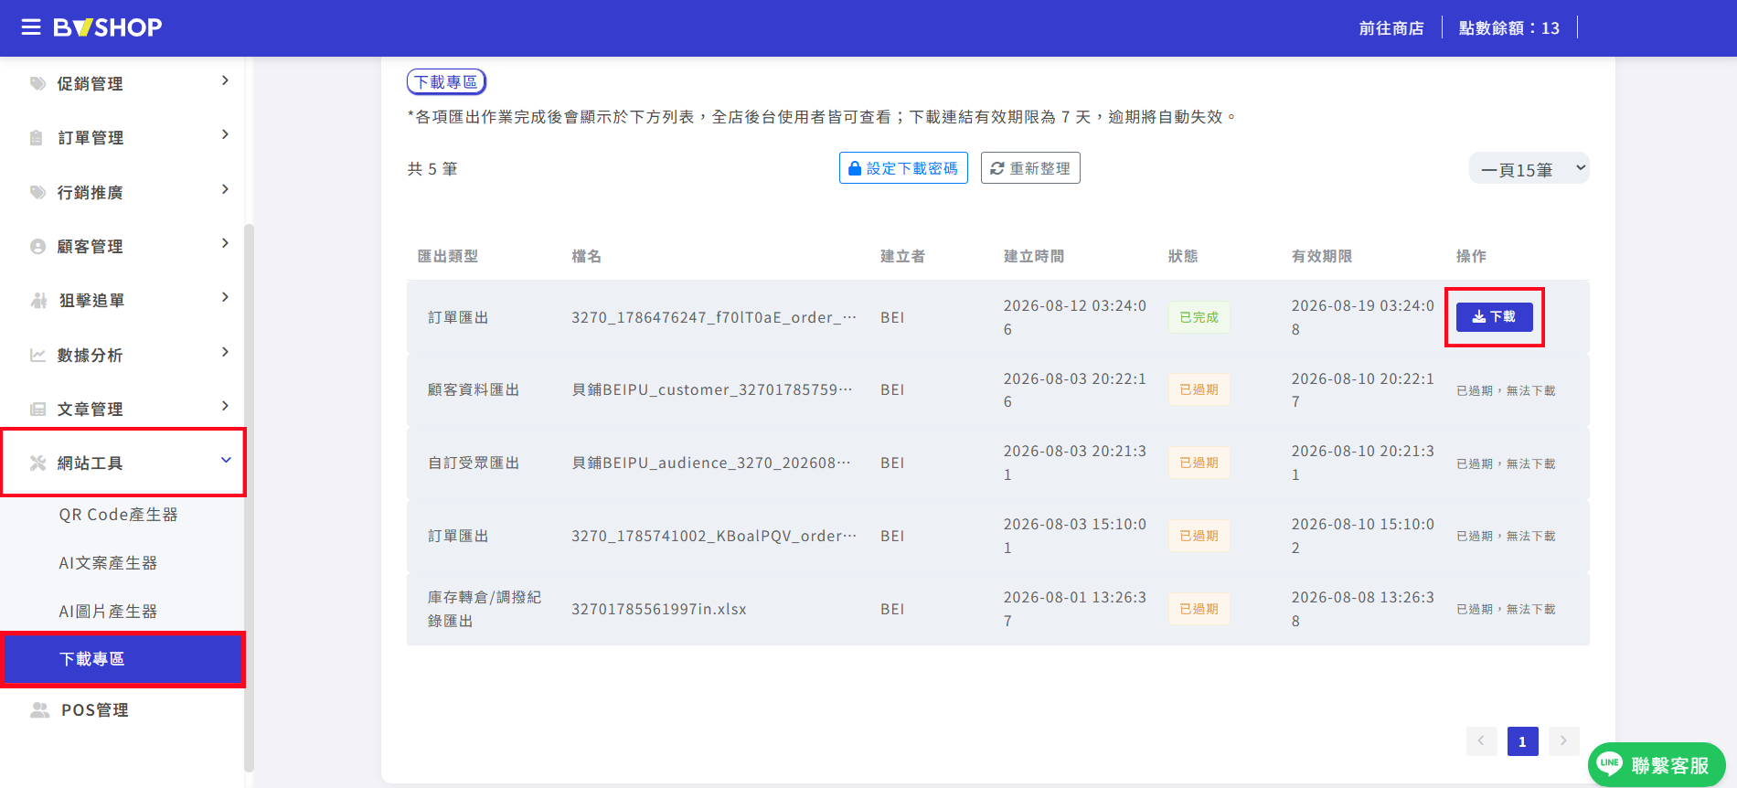This screenshot has width=1737, height=788.
Task: Click the 重新整理 refresh button
Action: point(1030,168)
